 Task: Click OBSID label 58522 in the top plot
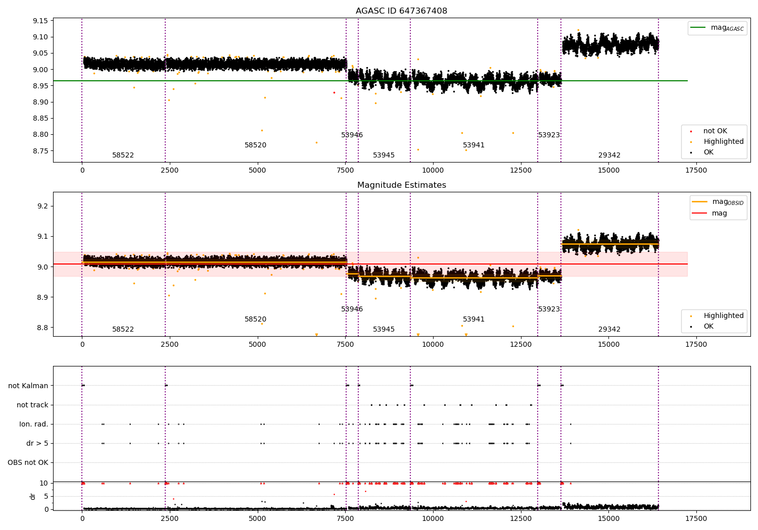[x=123, y=155]
